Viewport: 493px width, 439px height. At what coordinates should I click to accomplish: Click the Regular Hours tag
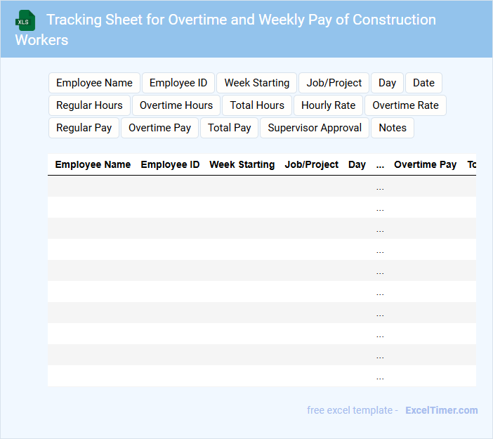pyautogui.click(x=89, y=105)
